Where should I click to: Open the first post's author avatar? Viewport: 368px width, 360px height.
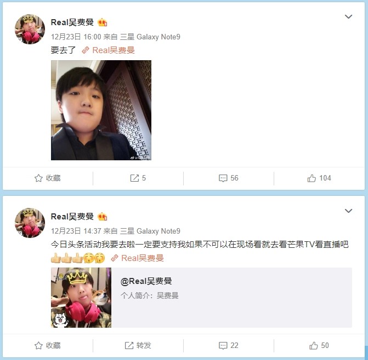(x=30, y=29)
